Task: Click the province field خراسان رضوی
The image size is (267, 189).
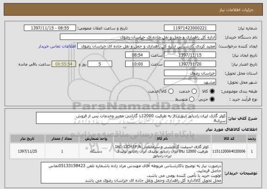Action: tap(190, 73)
